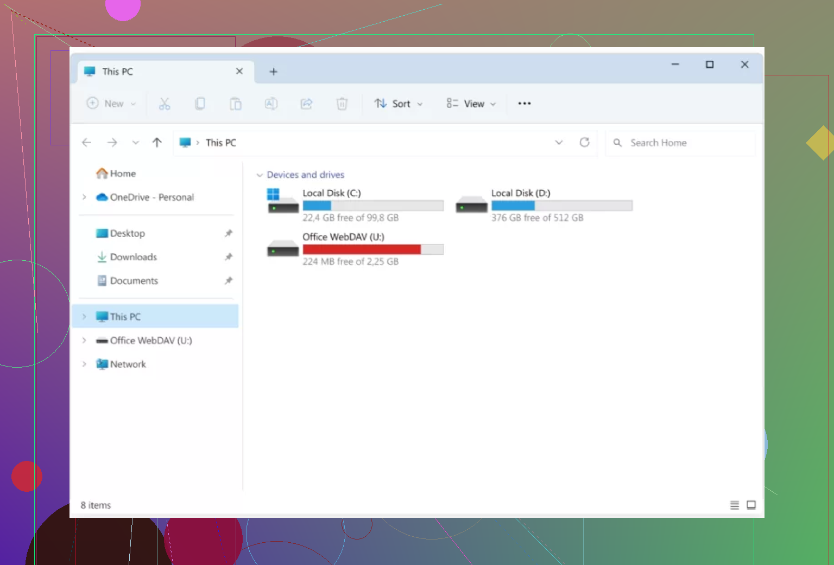Collapse the Devices and drives group
Viewport: 834px width, 565px height.
click(x=260, y=175)
